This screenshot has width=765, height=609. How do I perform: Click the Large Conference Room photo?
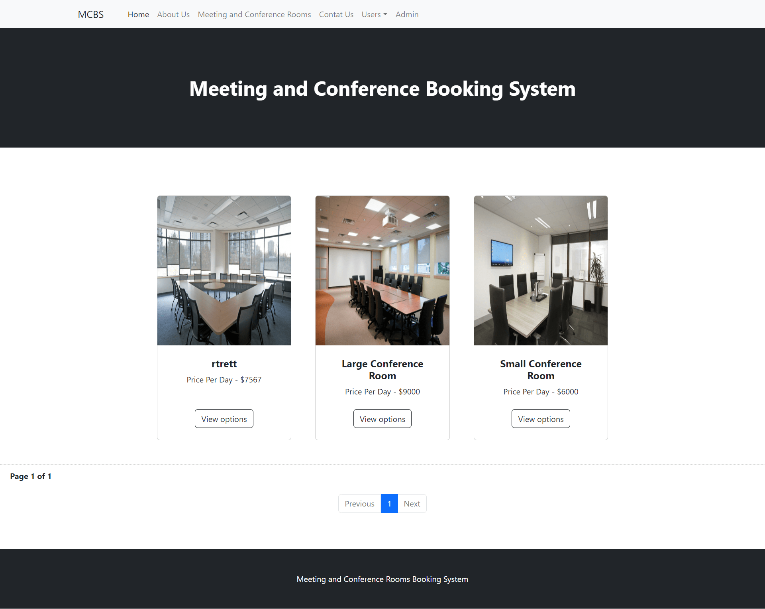click(x=382, y=270)
